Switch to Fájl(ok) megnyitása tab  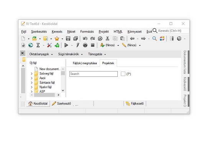point(85,63)
